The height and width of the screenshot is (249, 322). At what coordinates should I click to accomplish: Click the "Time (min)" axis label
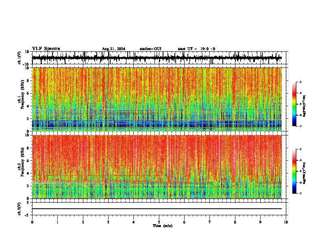tap(163, 226)
